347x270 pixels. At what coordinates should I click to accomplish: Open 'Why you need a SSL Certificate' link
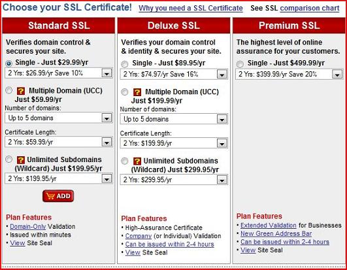click(191, 8)
